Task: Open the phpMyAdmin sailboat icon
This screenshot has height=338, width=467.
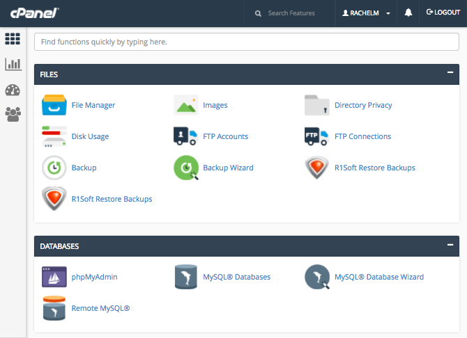Action: [x=54, y=277]
